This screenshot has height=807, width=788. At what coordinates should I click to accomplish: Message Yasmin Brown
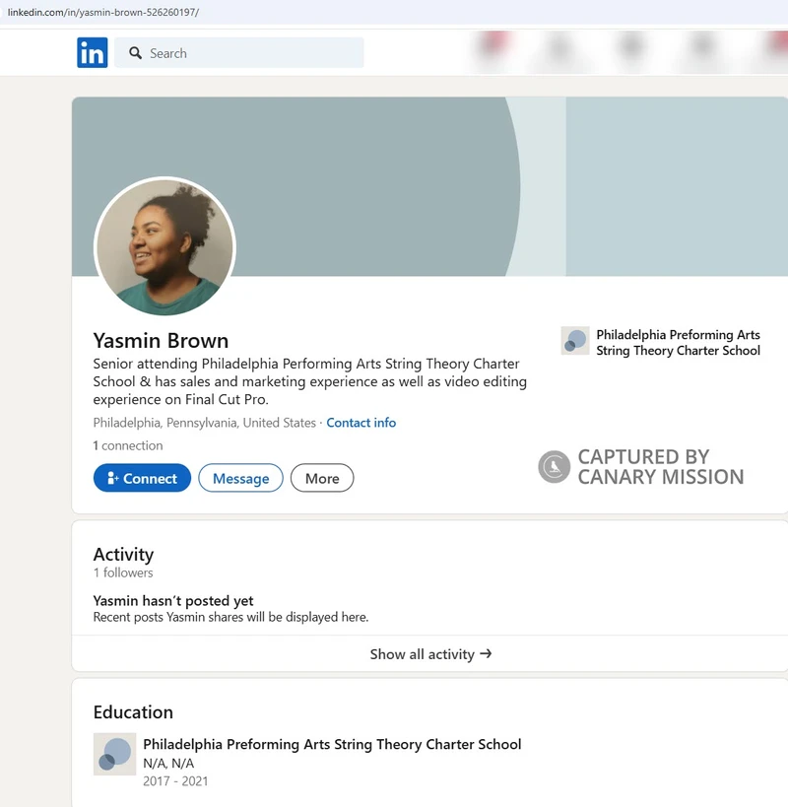(240, 478)
